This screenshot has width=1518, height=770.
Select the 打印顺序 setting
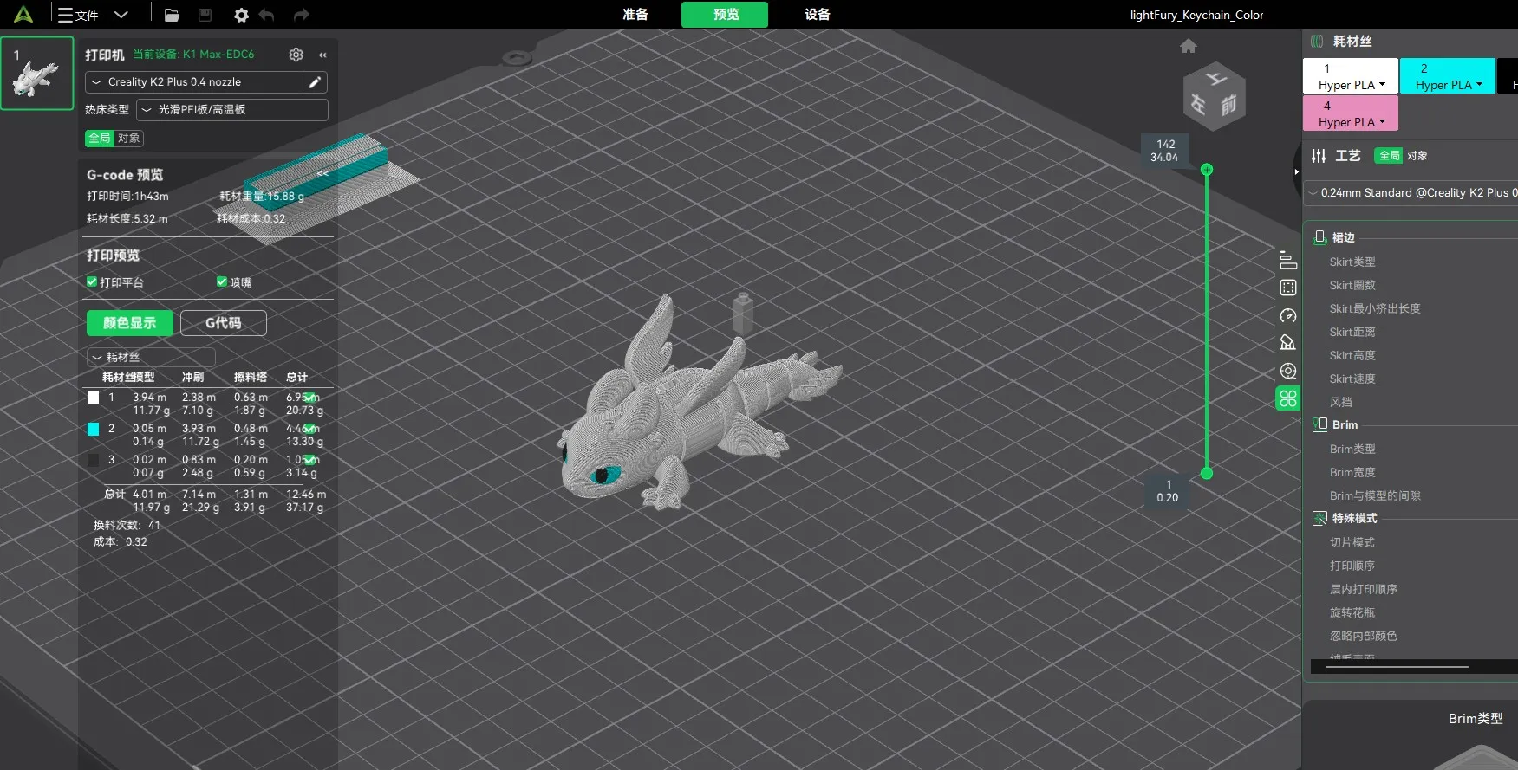tap(1352, 566)
